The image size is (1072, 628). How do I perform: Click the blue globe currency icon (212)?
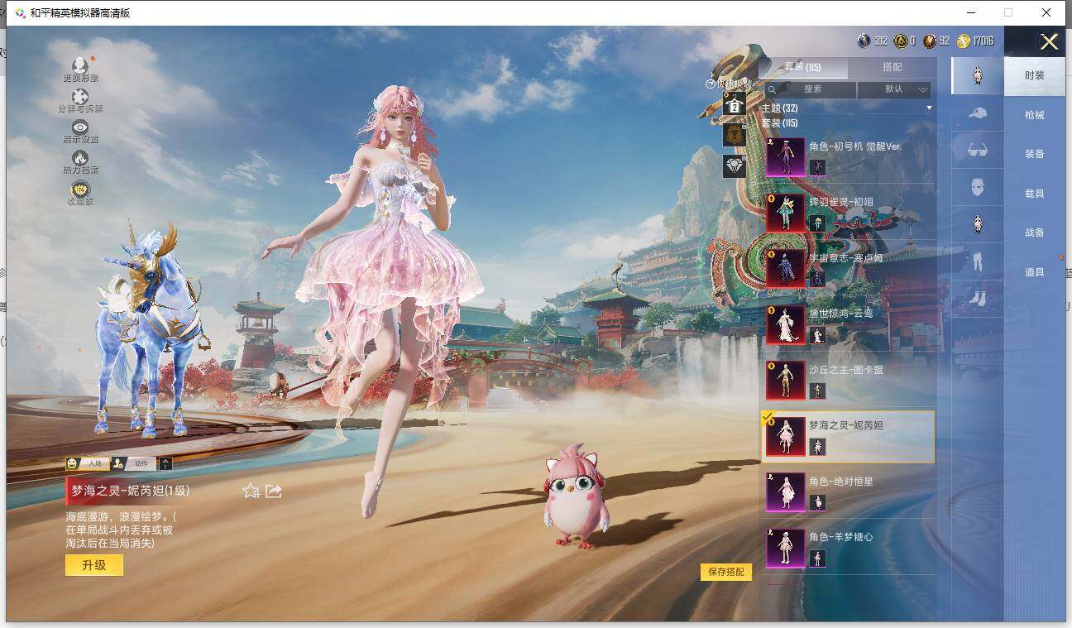coord(864,41)
